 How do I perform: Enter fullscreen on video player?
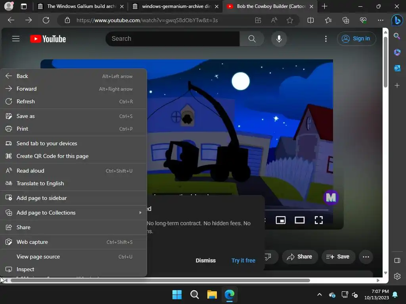coord(319,220)
